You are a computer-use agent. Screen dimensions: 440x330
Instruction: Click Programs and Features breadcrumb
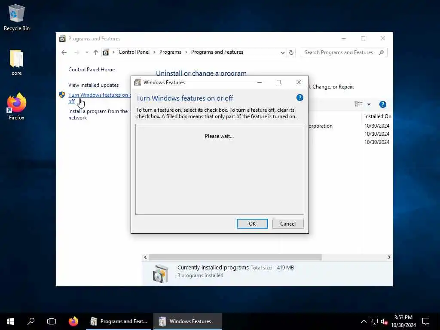217,52
